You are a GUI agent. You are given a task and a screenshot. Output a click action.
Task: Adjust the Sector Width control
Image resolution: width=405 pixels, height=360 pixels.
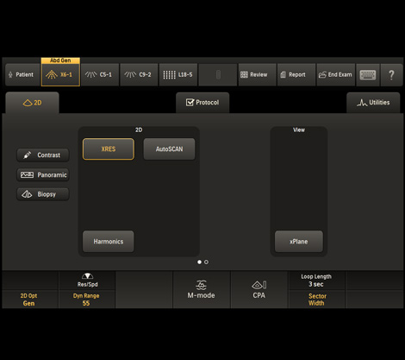pyautogui.click(x=316, y=300)
